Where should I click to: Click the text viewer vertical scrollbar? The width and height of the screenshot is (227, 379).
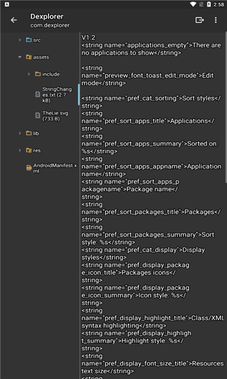(x=226, y=107)
